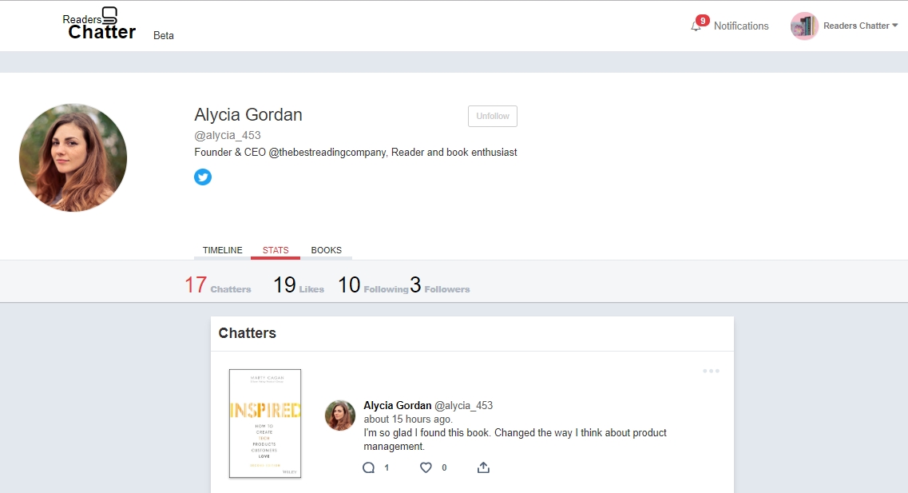Show the 17 Chatters stat
Screen dimensions: 908x493
tap(218, 285)
